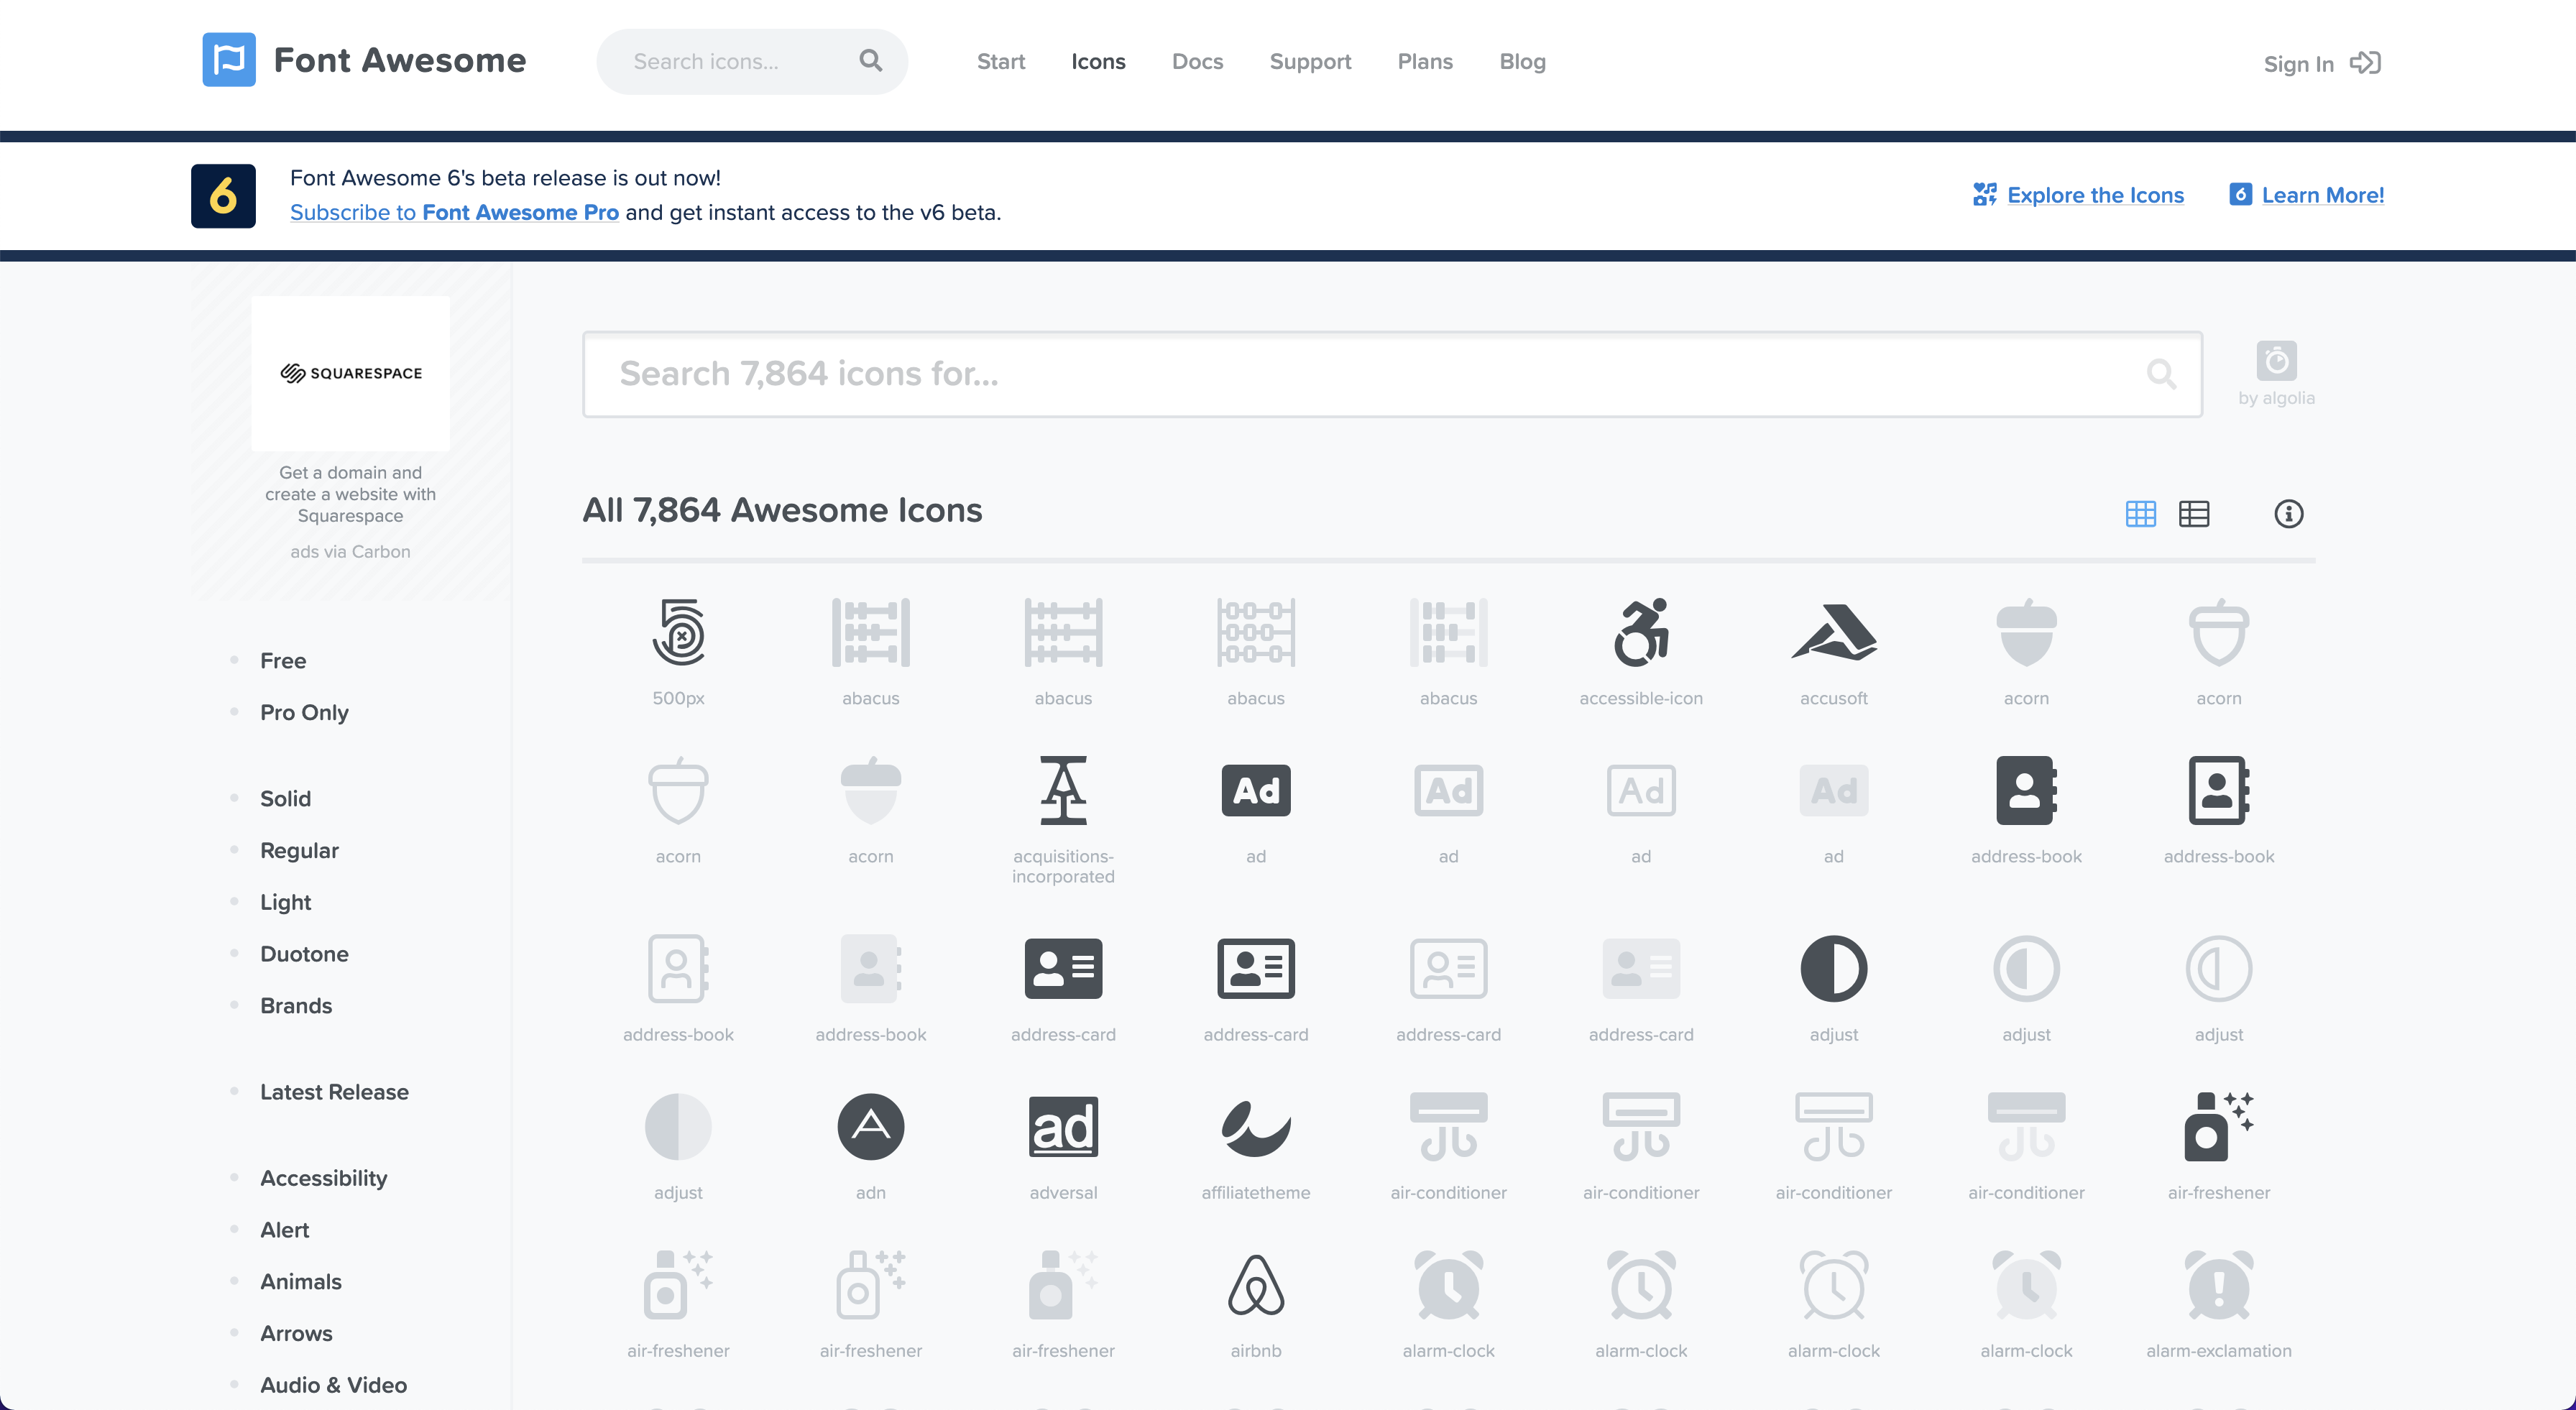Image resolution: width=2576 pixels, height=1410 pixels.
Task: Select the accusoft icon
Action: tap(1833, 632)
